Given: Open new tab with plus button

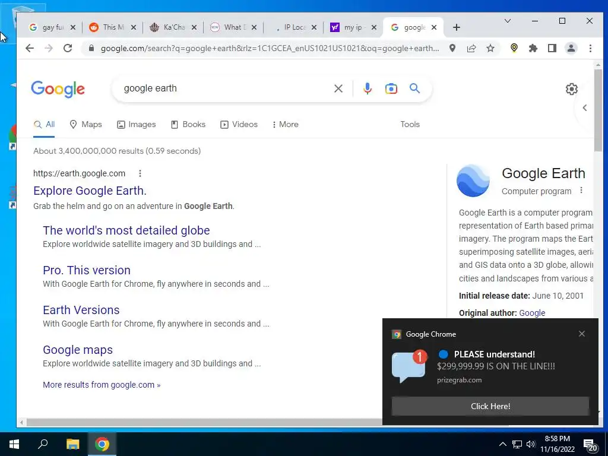Looking at the screenshot, I should click(x=457, y=27).
